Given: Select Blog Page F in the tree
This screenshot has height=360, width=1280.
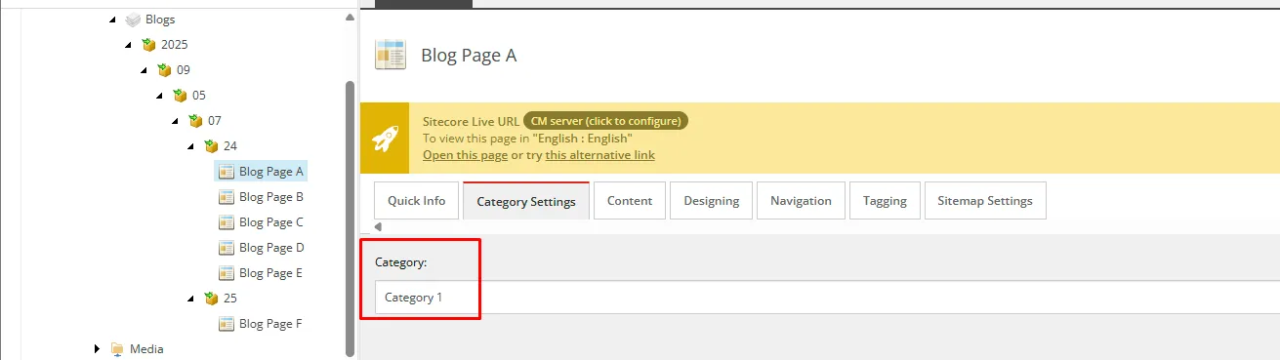Looking at the screenshot, I should pyautogui.click(x=271, y=324).
